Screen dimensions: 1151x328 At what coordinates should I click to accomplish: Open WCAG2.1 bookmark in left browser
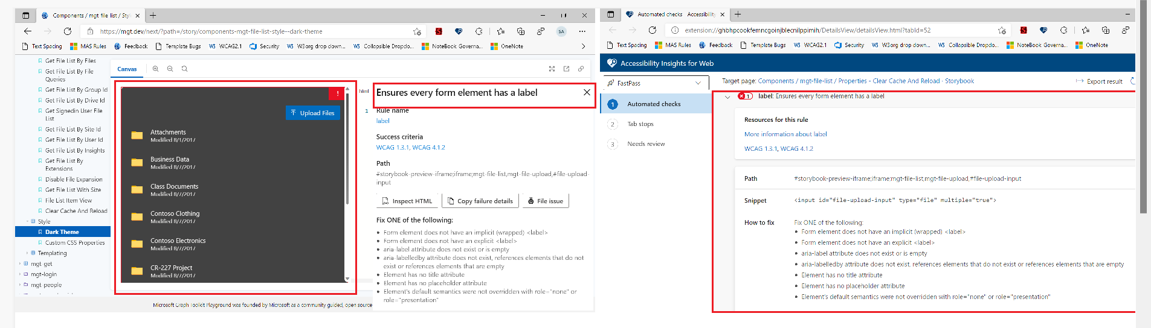(x=225, y=46)
